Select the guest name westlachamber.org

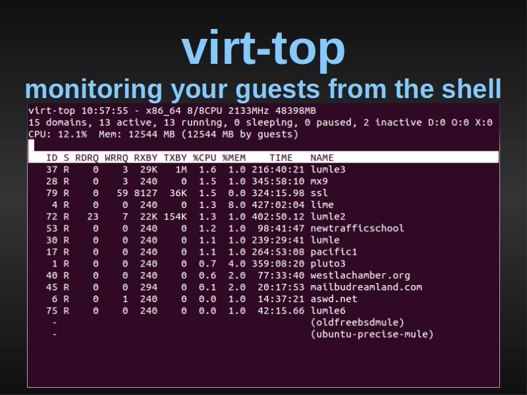[360, 275]
